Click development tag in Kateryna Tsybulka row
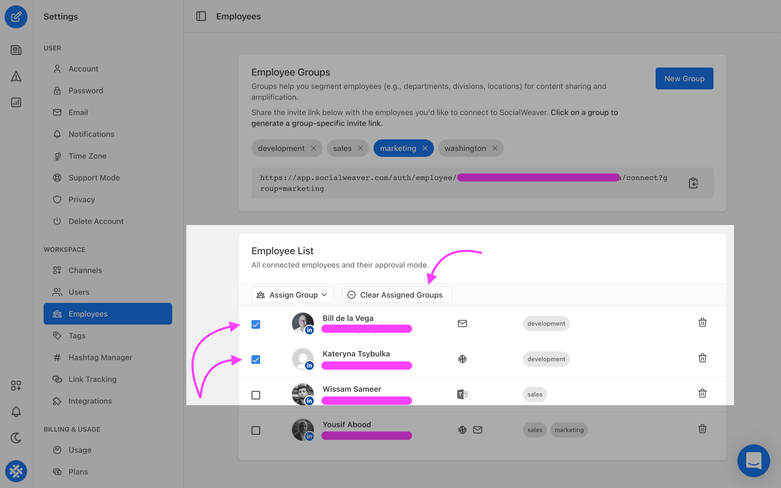Image resolution: width=781 pixels, height=488 pixels. (546, 359)
